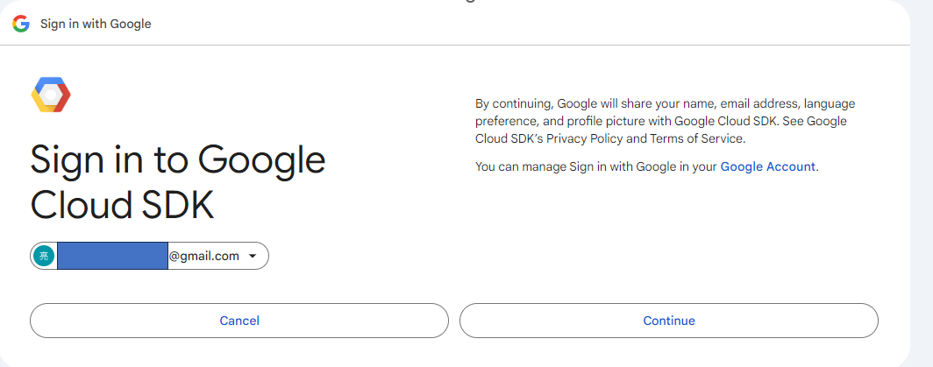This screenshot has height=367, width=933.
Task: Expand the account chooser dropdown arrow
Action: pos(253,256)
